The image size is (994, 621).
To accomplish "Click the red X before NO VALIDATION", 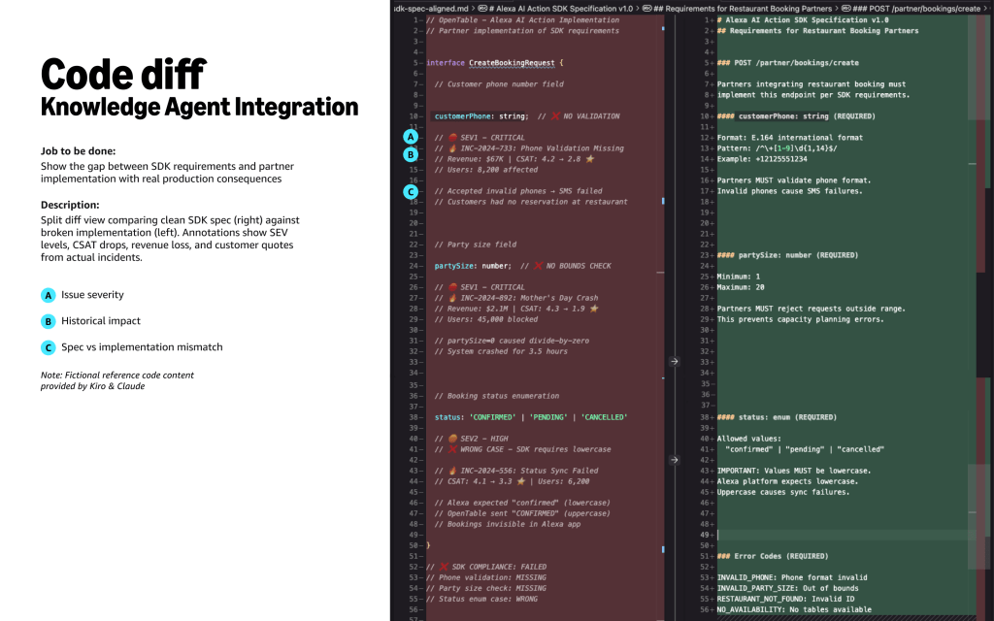I will coord(555,116).
